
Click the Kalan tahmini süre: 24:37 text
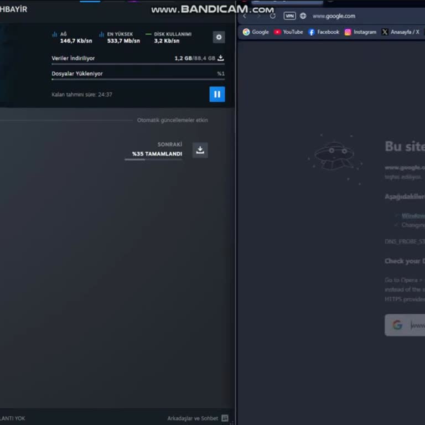click(82, 95)
